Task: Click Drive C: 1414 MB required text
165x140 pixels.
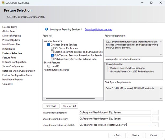Action: click(130, 88)
